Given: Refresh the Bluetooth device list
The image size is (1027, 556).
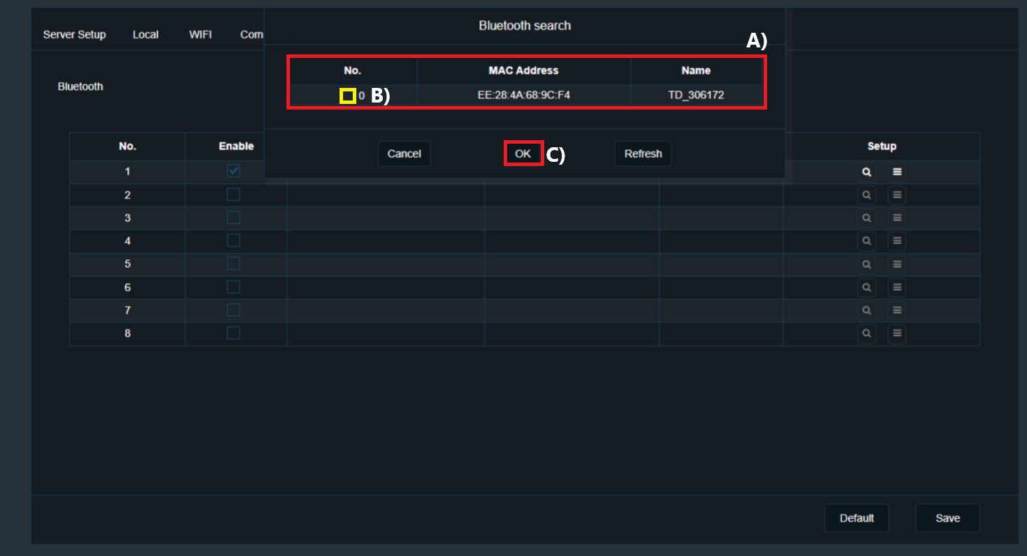Looking at the screenshot, I should (x=643, y=153).
